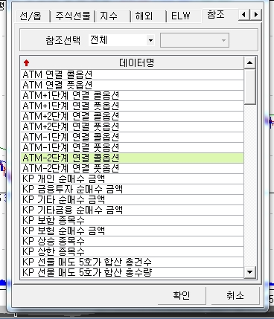Click the 확인 button
This screenshot has height=319, width=274.
pos(182,295)
